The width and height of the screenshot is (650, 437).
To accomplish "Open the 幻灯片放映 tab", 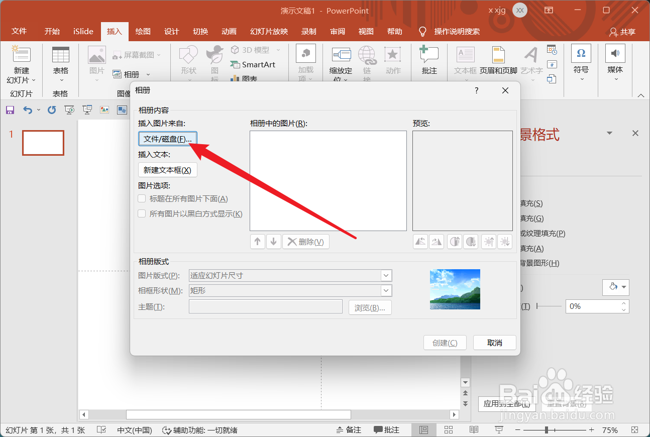I will [x=269, y=31].
